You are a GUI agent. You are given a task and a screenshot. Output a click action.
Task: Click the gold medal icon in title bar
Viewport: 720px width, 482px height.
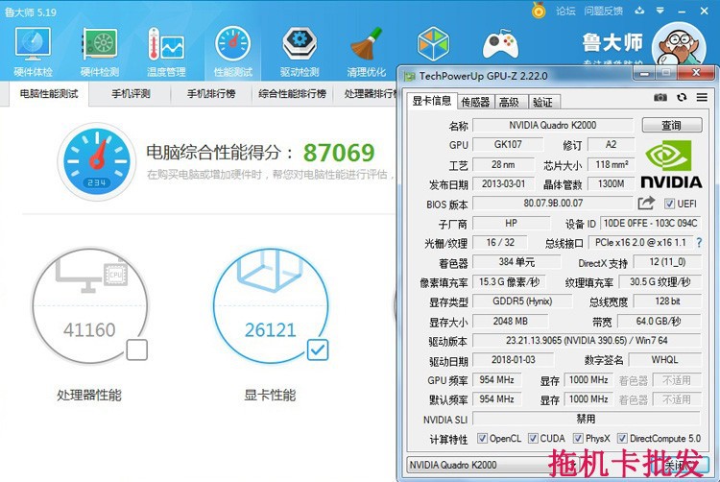(539, 11)
